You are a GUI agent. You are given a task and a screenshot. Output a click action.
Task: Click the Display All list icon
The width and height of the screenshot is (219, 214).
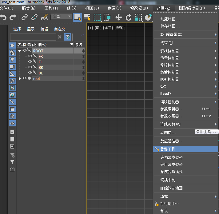coord(12,132)
